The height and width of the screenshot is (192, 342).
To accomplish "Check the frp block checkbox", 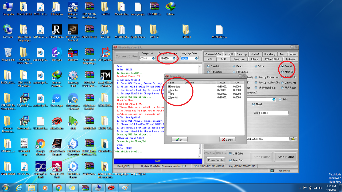I will tap(169, 94).
